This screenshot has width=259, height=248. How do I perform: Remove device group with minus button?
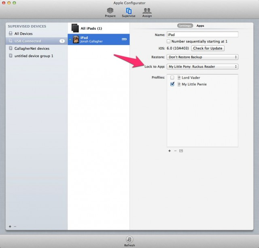[x=15, y=227]
